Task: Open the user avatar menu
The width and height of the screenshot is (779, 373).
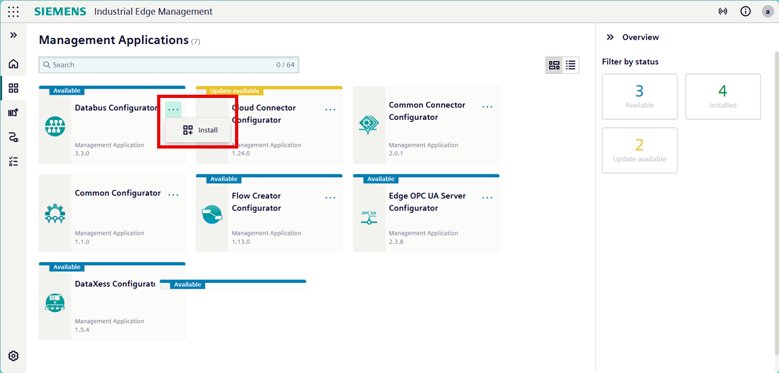Action: pos(767,12)
